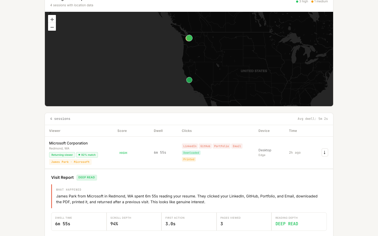
Task: Click the California green map marker
Action: click(x=189, y=80)
